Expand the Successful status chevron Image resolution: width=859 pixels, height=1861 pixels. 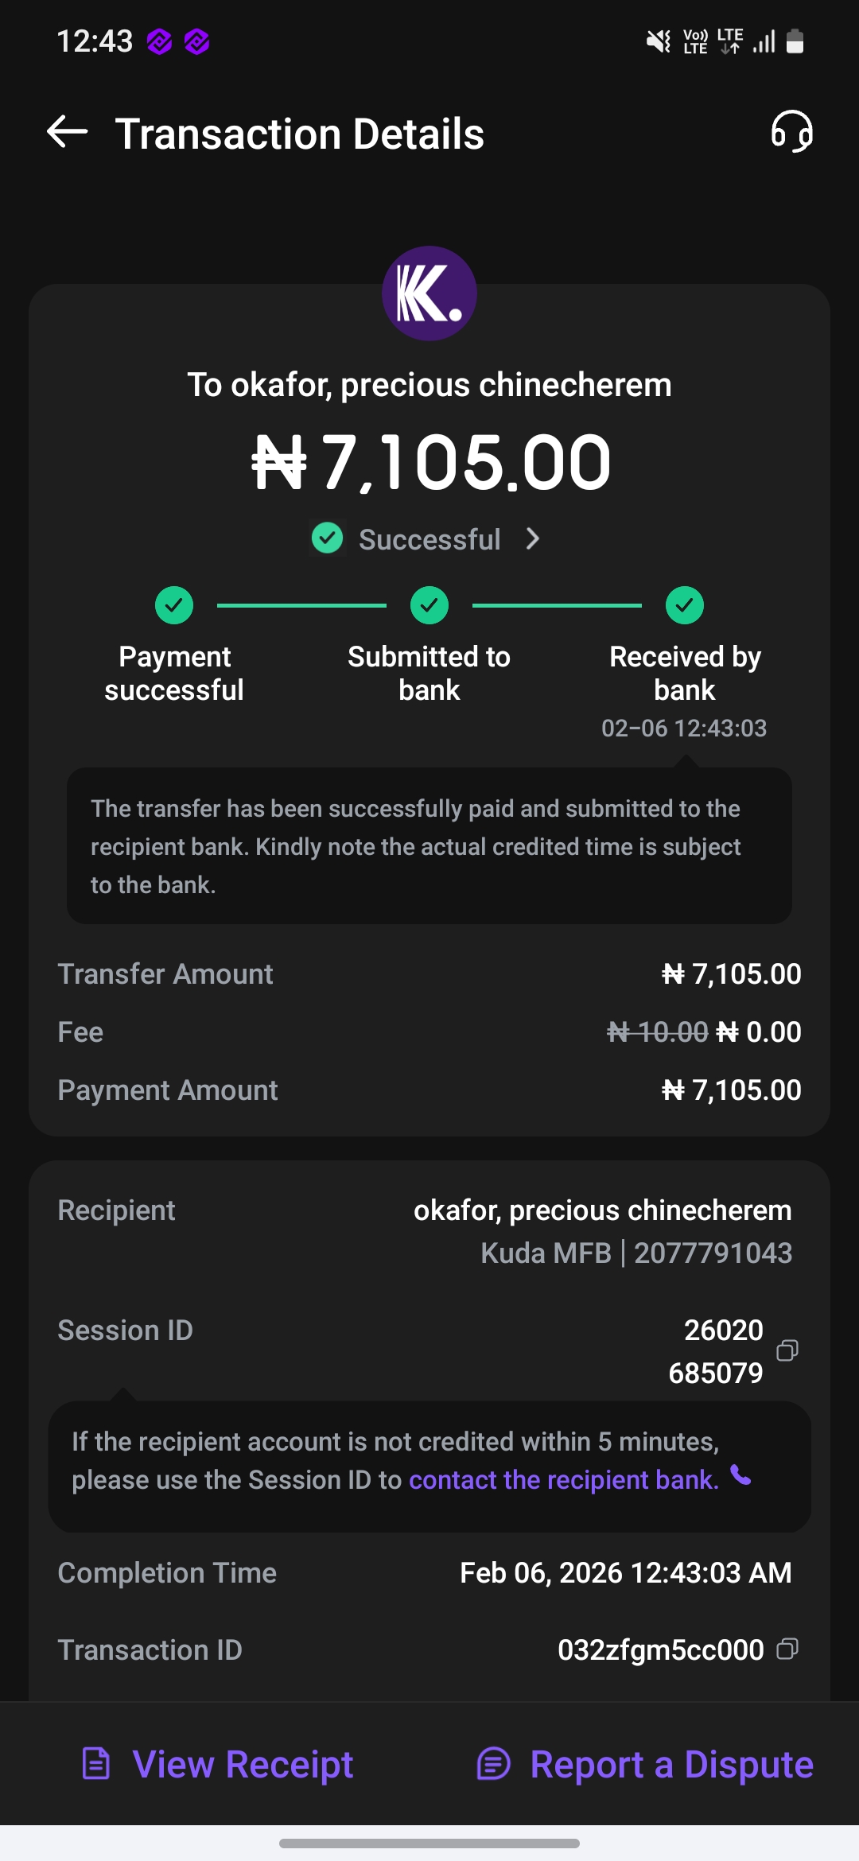click(533, 539)
